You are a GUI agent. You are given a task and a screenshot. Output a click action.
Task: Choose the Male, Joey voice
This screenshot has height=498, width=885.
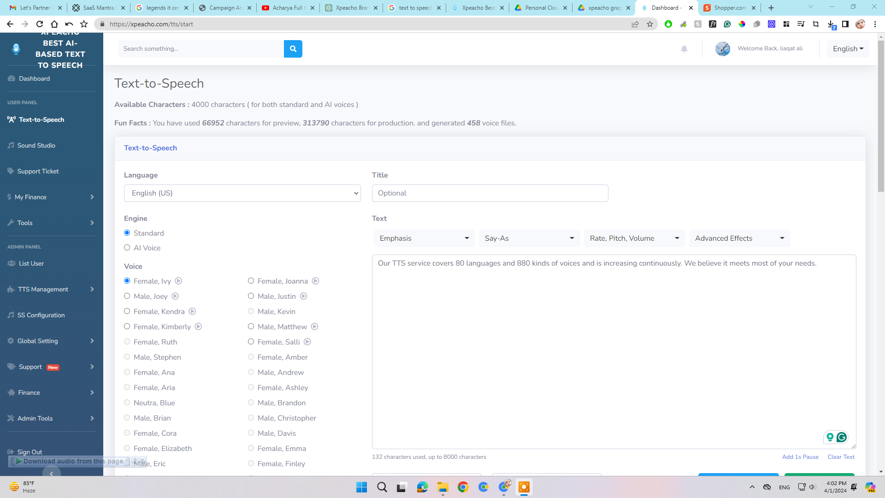click(x=127, y=296)
